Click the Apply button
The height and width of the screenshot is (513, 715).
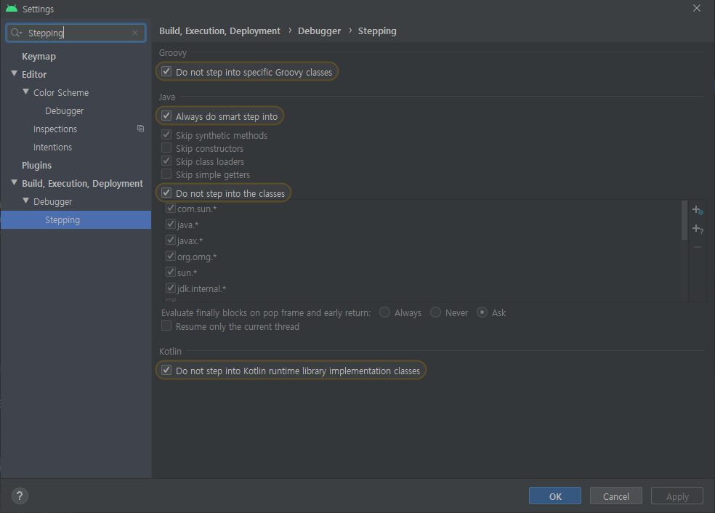[677, 496]
